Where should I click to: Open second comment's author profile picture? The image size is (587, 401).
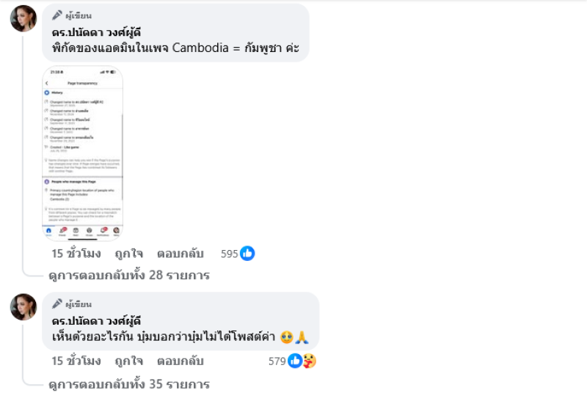(23, 307)
